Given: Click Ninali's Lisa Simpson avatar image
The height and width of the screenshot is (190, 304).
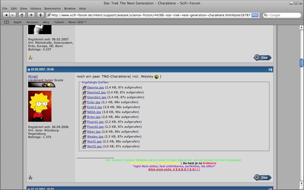Looking at the screenshot, I should click(40, 106).
